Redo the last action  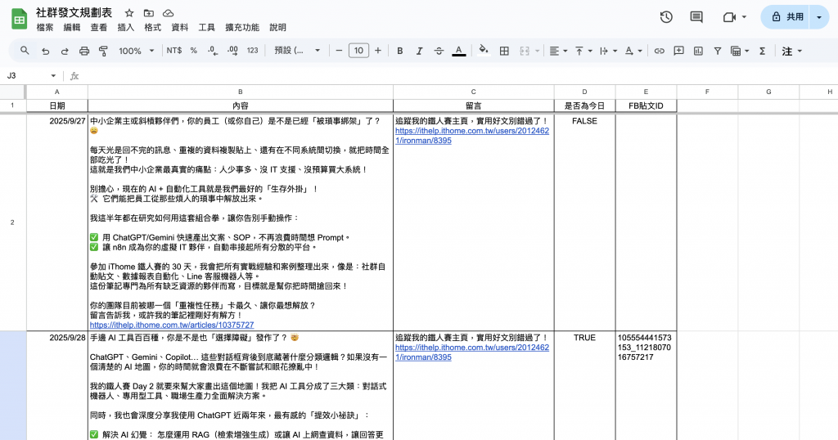coord(65,51)
